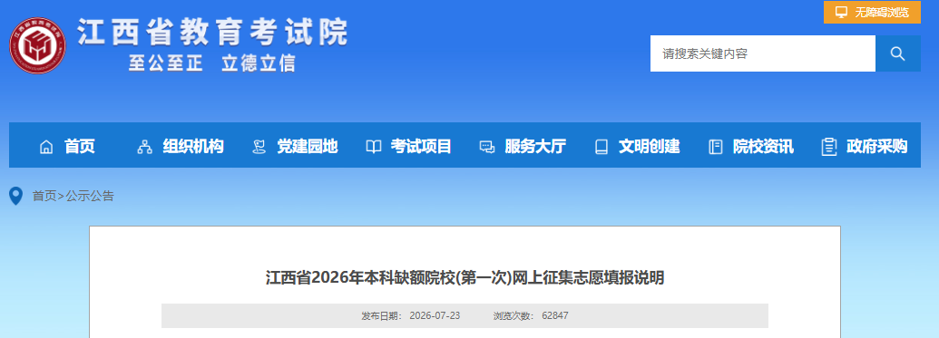Click the monitor icon in 无障碍浏览 button

[841, 12]
